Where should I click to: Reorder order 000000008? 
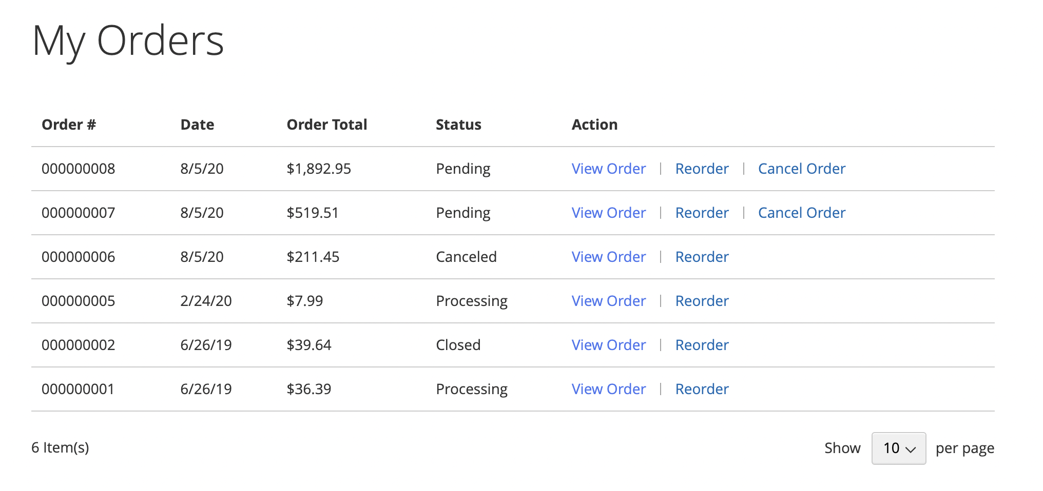coord(702,169)
